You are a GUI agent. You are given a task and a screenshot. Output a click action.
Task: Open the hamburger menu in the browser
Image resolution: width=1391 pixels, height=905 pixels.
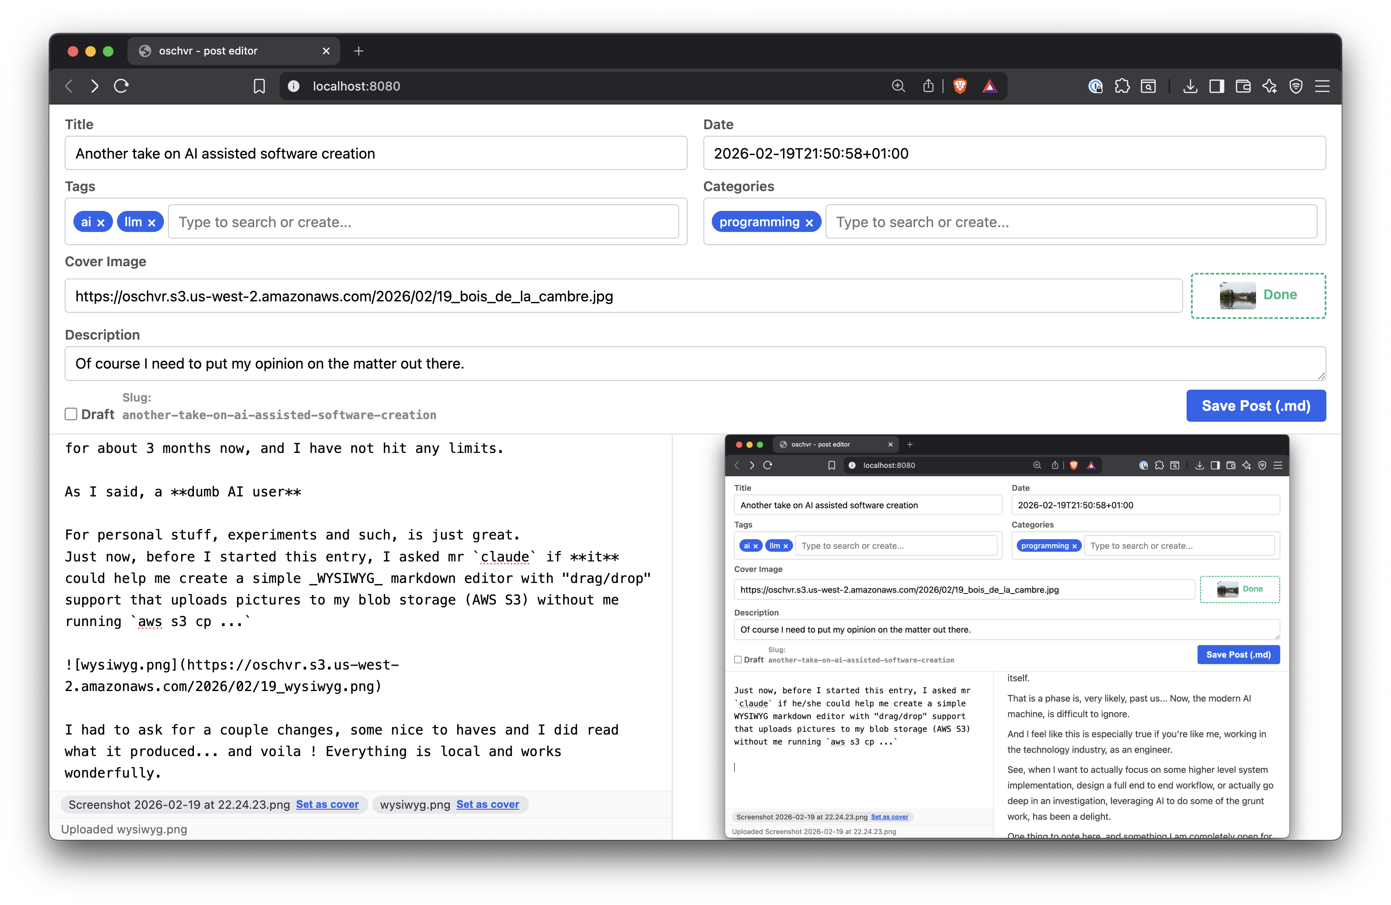[1322, 87]
